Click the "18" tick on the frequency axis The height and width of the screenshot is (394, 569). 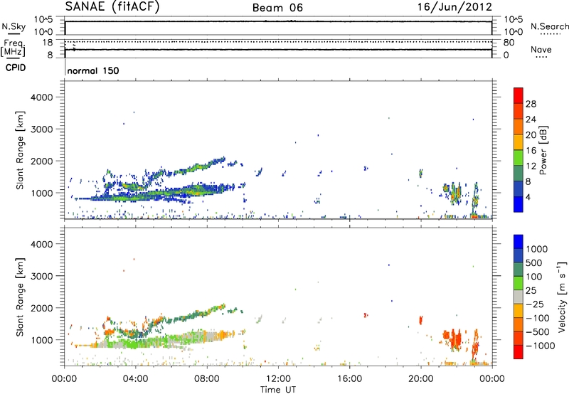click(x=48, y=43)
